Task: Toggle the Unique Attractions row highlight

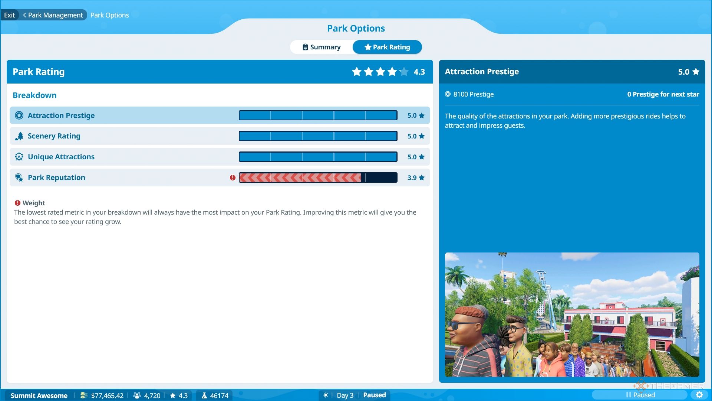Action: coord(219,157)
